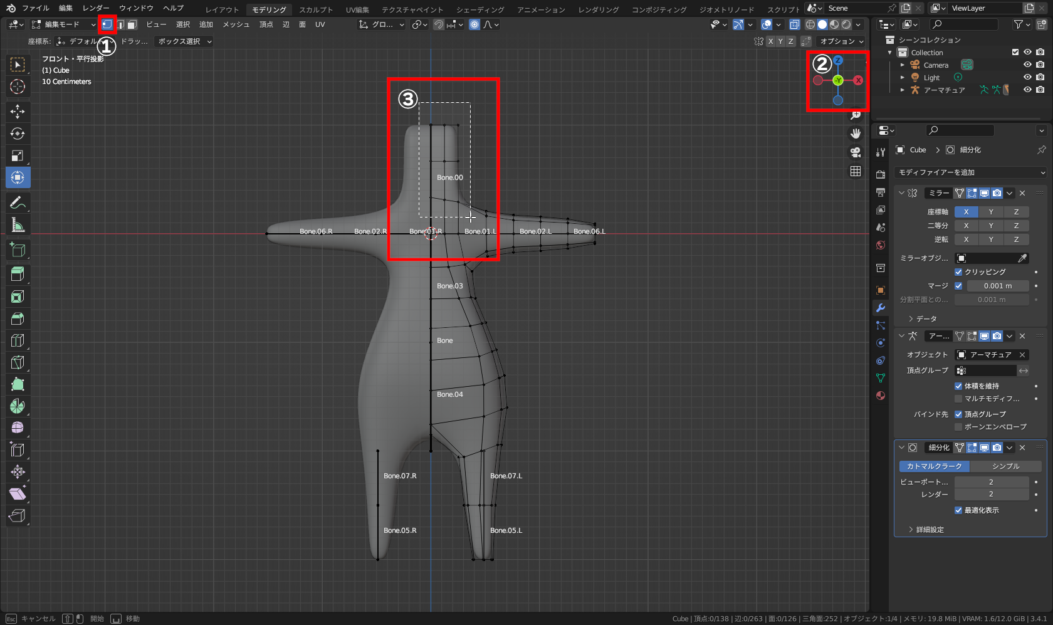The height and width of the screenshot is (625, 1053).
Task: Activate the 3D Cursor tool
Action: point(18,87)
